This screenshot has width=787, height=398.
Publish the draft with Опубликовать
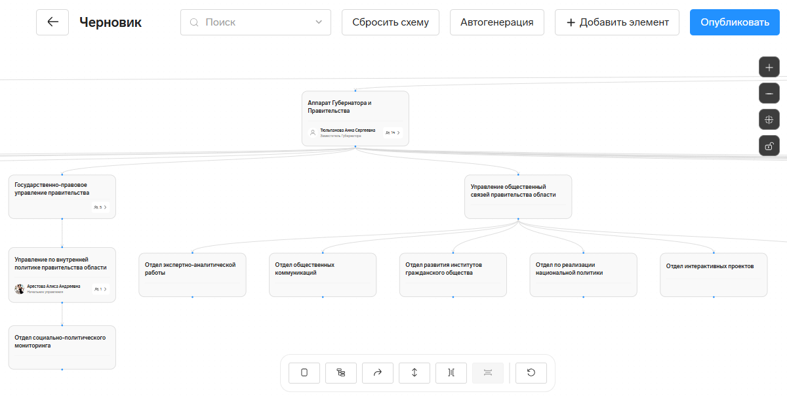pos(735,22)
